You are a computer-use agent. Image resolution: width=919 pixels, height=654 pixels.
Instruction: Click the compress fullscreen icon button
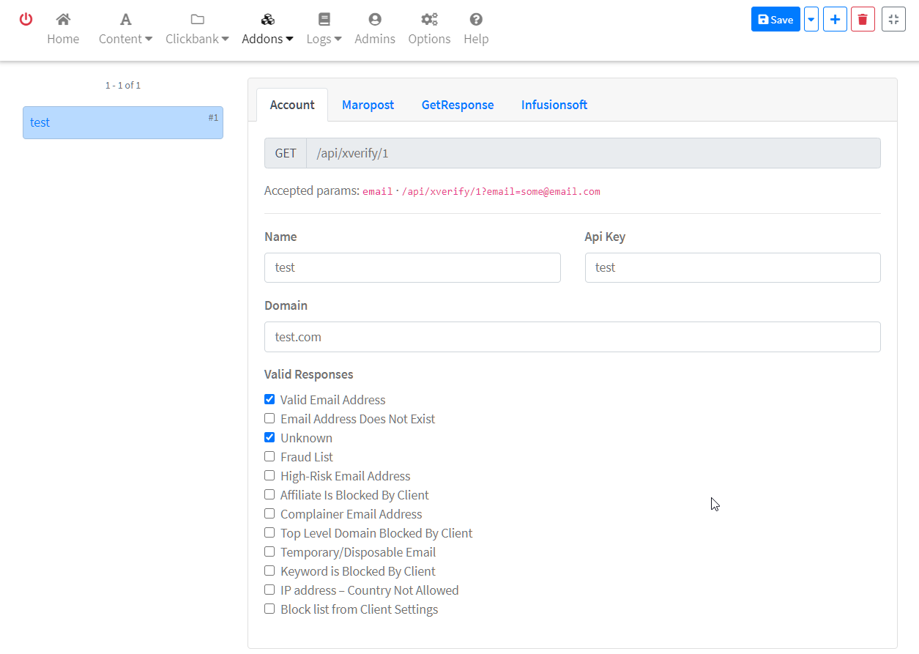[x=893, y=20]
